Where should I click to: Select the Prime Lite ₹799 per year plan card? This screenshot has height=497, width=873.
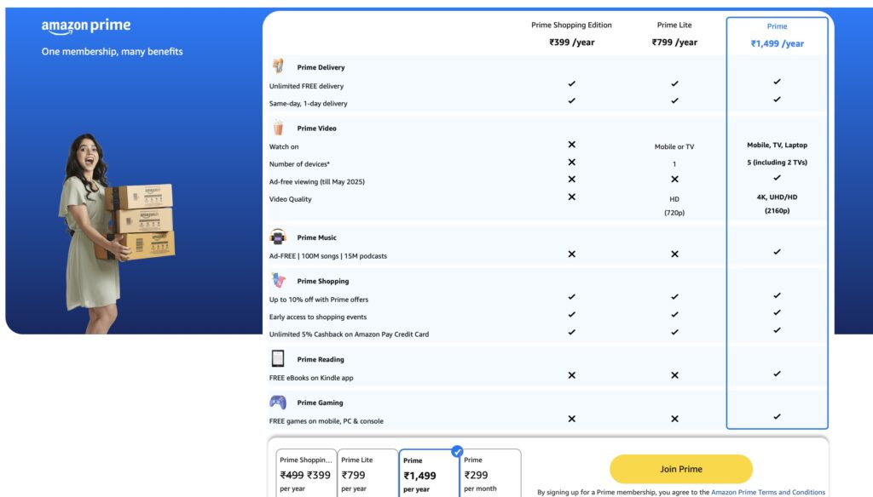click(x=367, y=474)
